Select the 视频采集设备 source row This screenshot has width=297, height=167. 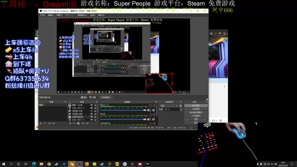(x=82, y=117)
